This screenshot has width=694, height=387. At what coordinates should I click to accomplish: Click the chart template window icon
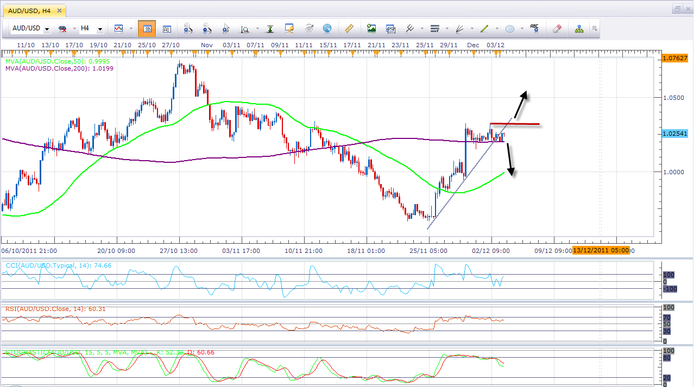(390, 29)
